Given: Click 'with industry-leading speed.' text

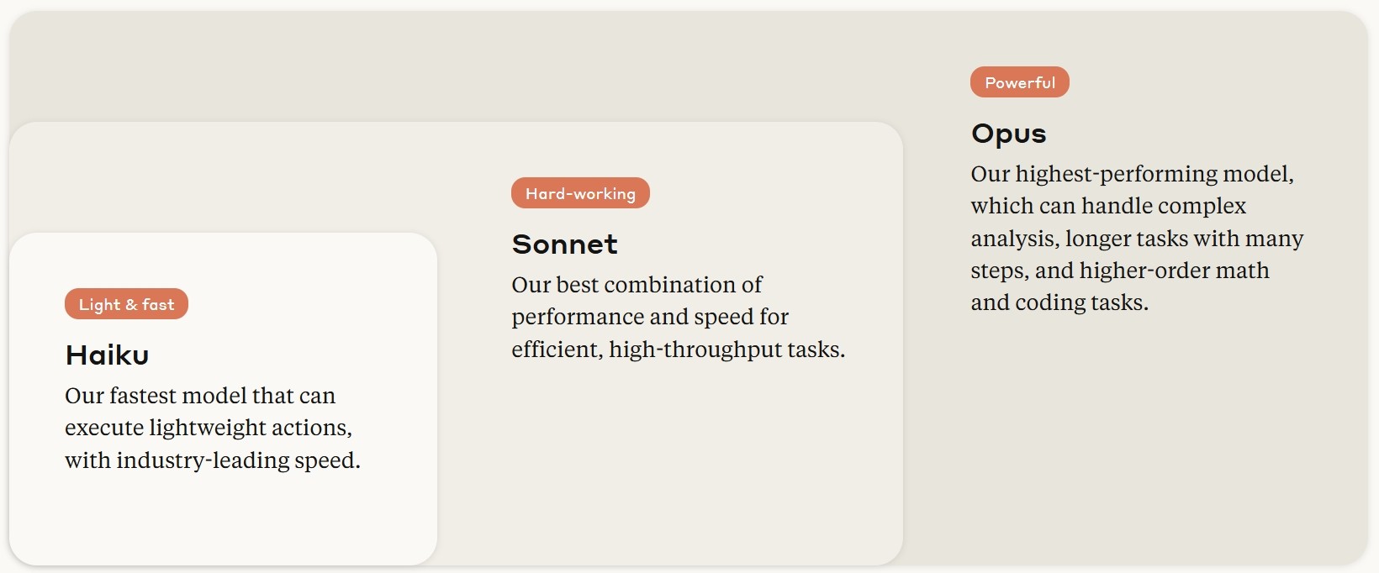Looking at the screenshot, I should (213, 460).
